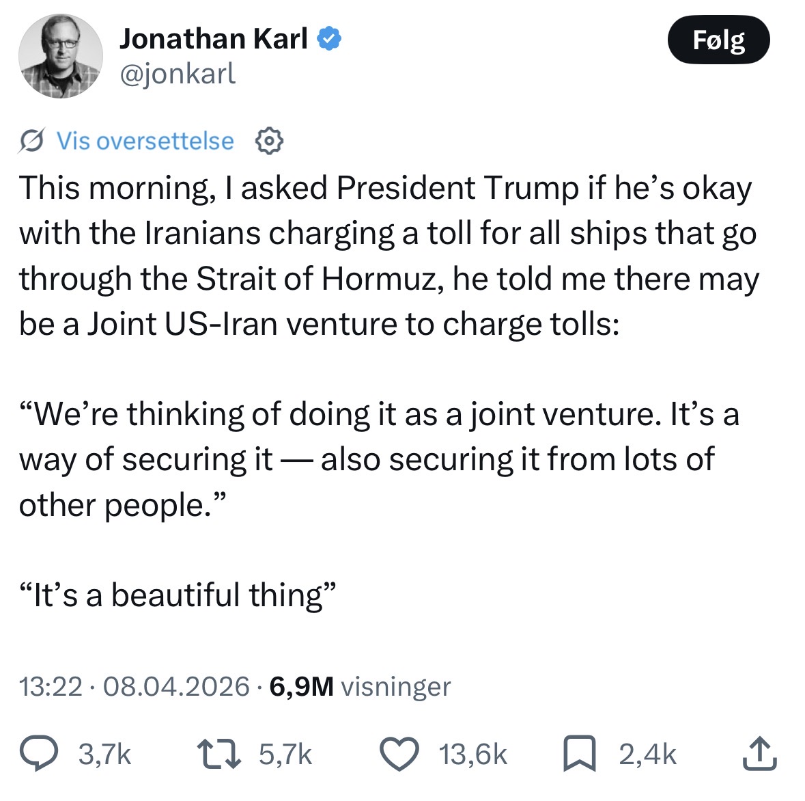This screenshot has height=801, width=805.
Task: Click the 'Vis oversettelse' link
Action: pos(145,141)
